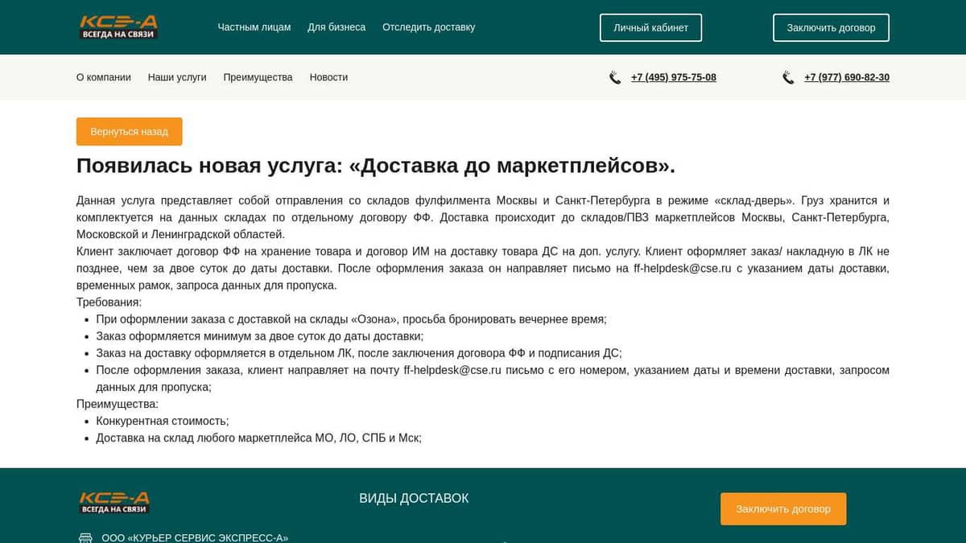Click the KSE-A logo in the top header
This screenshot has height=543, width=966.
(118, 27)
